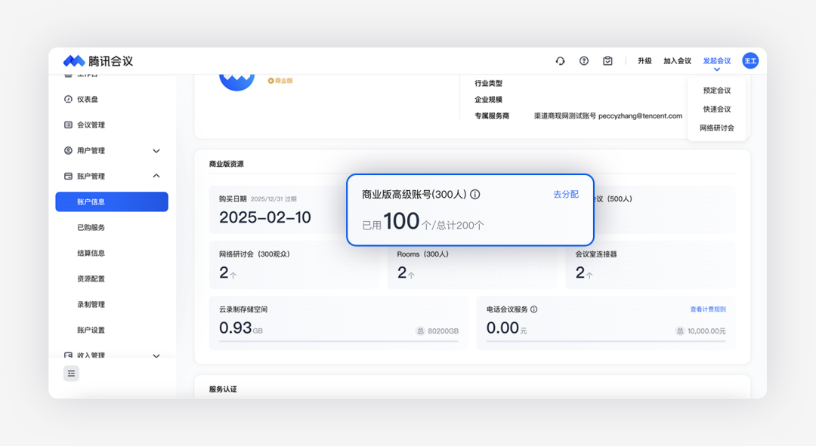Collapse the 账户管理 sidebar section
Image resolution: width=816 pixels, height=446 pixels.
tap(156, 177)
